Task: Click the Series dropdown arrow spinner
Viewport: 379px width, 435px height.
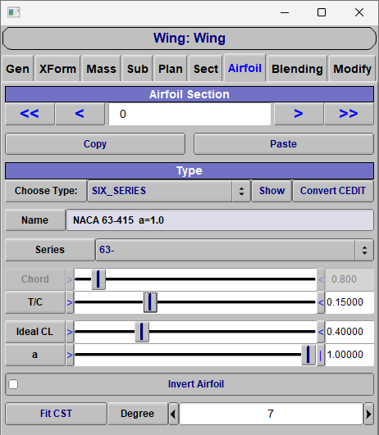Action: (364, 250)
